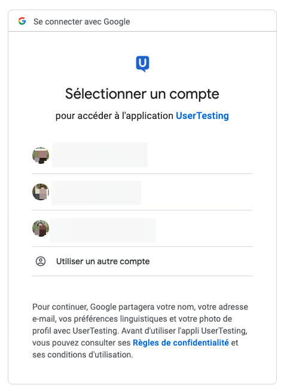Click the blue UserTesting "U" logo
The width and height of the screenshot is (284, 391).
[x=142, y=64]
